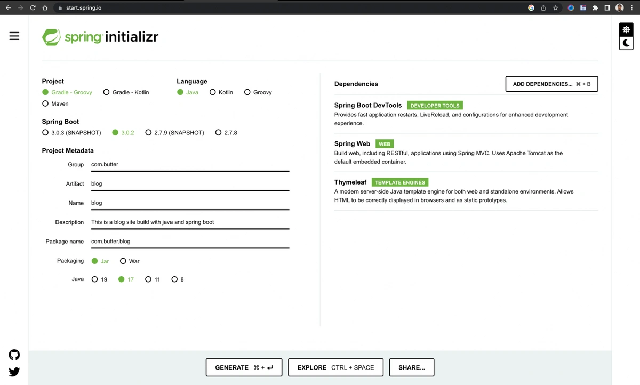Click the TEMPLATE ENGINES tag
This screenshot has height=385, width=640.
point(400,182)
